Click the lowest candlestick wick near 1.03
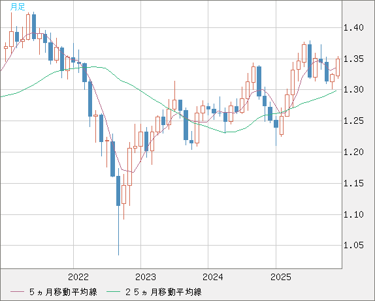The image size is (375, 301). pyautogui.click(x=118, y=231)
